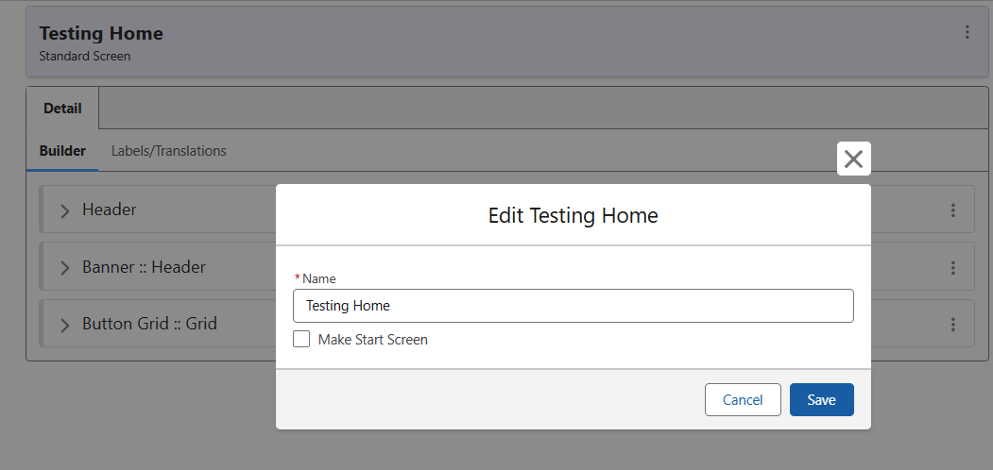The height and width of the screenshot is (470, 993).
Task: Expand the Banner :: Header chevron
Action: point(64,268)
